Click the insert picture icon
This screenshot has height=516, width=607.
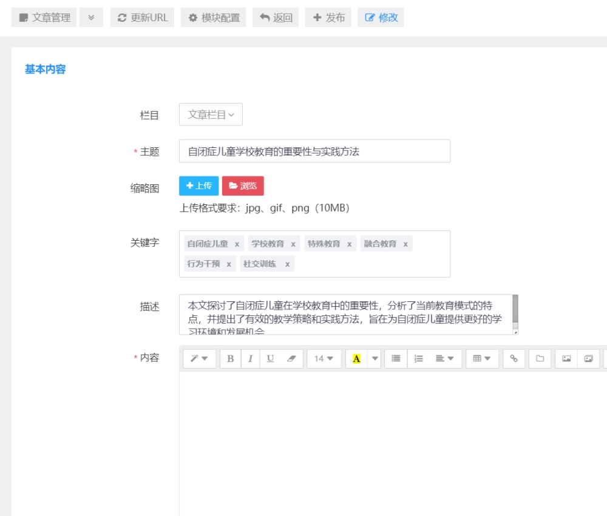pos(566,358)
